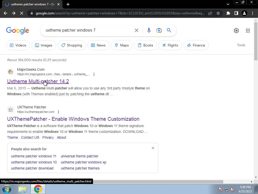Open Action Center flag icon

click(x=220, y=189)
